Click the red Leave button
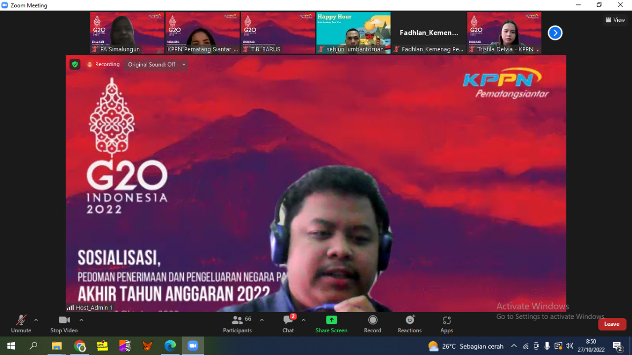 [x=612, y=324]
